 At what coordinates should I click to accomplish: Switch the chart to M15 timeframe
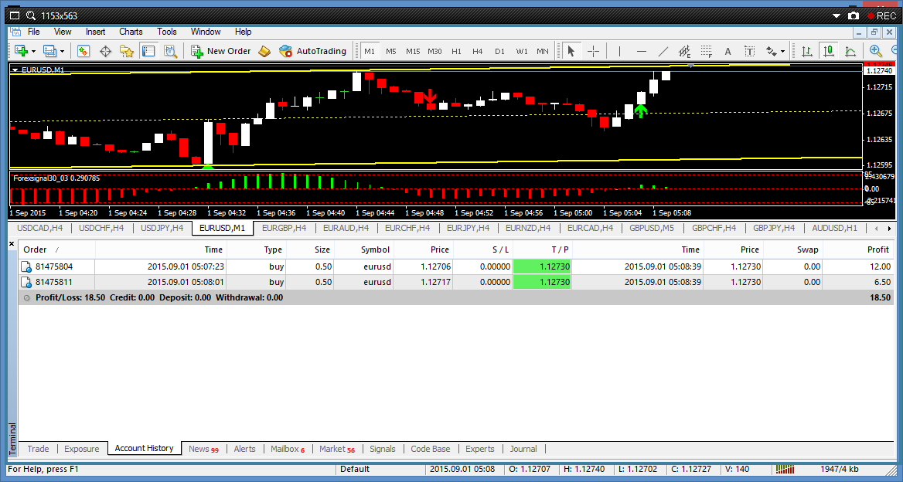point(413,51)
